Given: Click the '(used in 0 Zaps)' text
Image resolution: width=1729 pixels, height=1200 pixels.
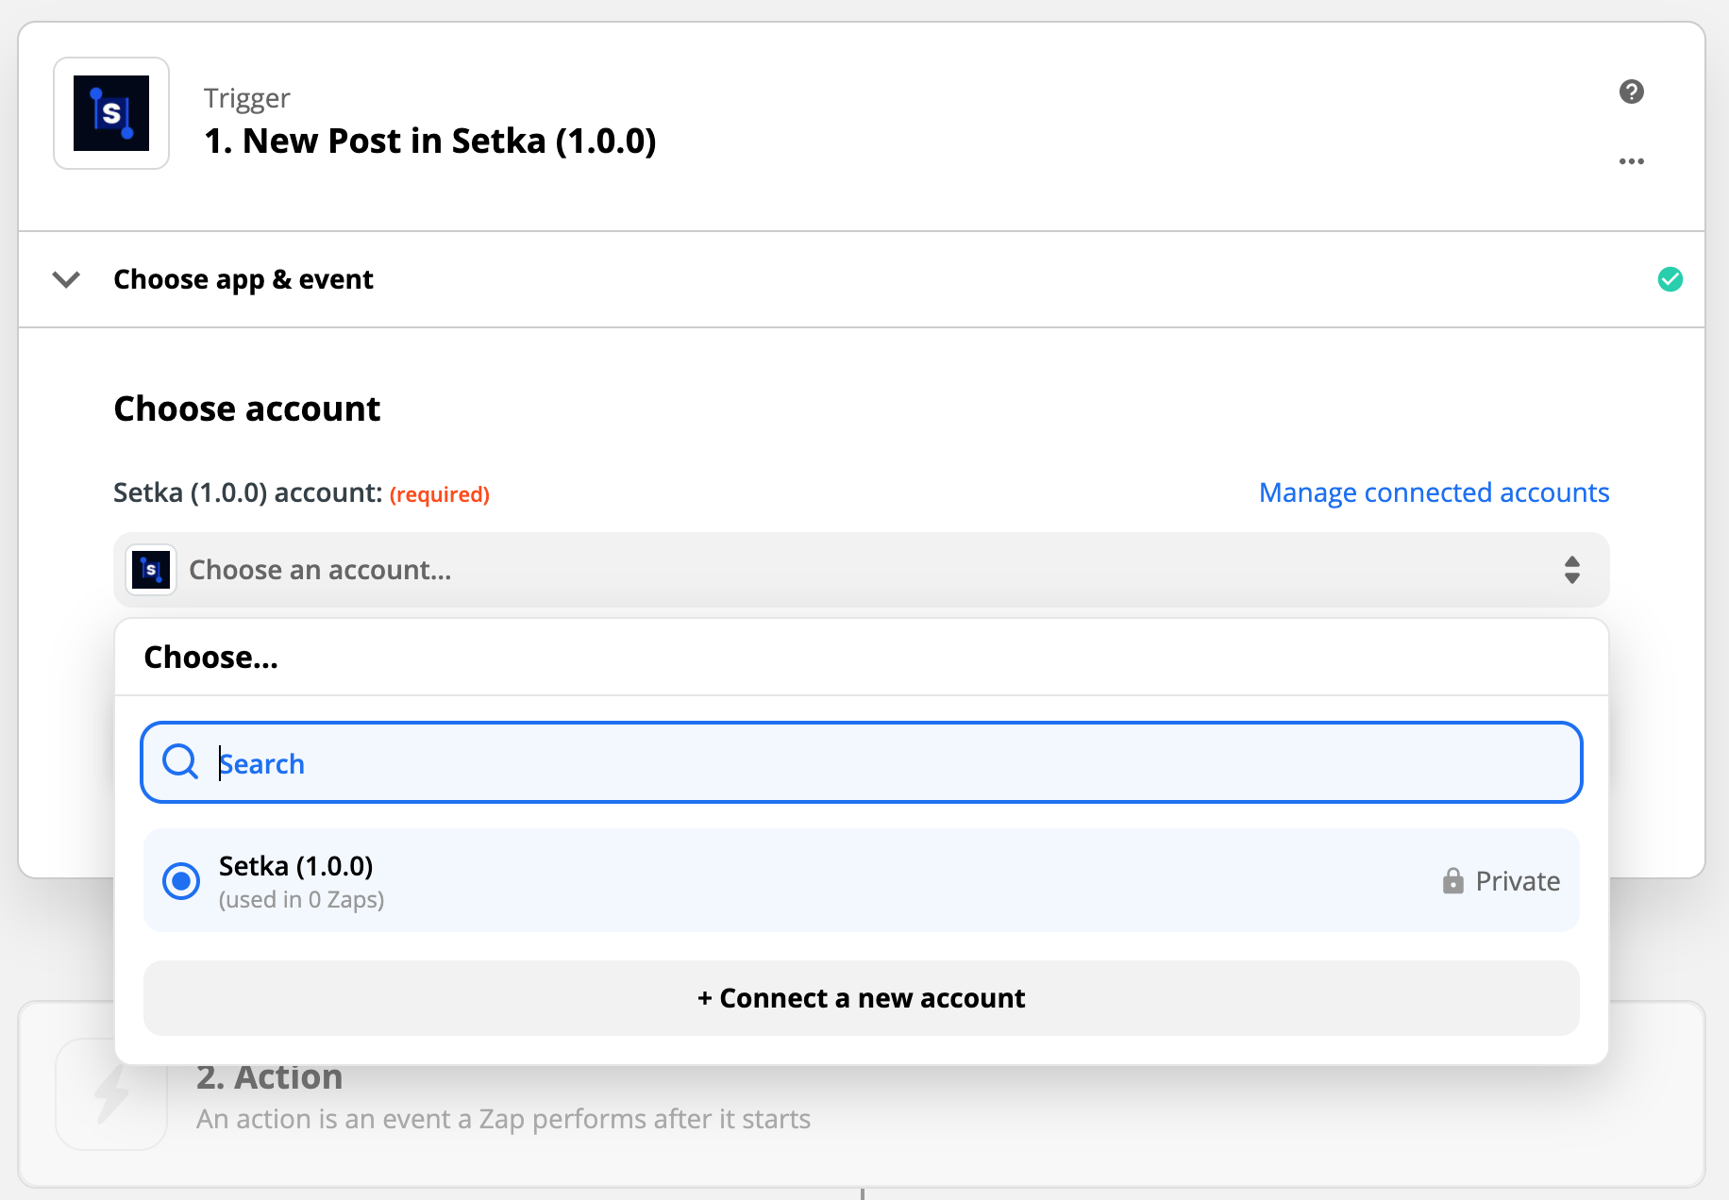Looking at the screenshot, I should [x=301, y=900].
